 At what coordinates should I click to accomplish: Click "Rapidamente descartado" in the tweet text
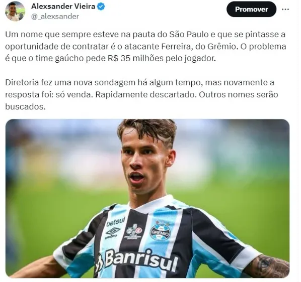(146, 94)
